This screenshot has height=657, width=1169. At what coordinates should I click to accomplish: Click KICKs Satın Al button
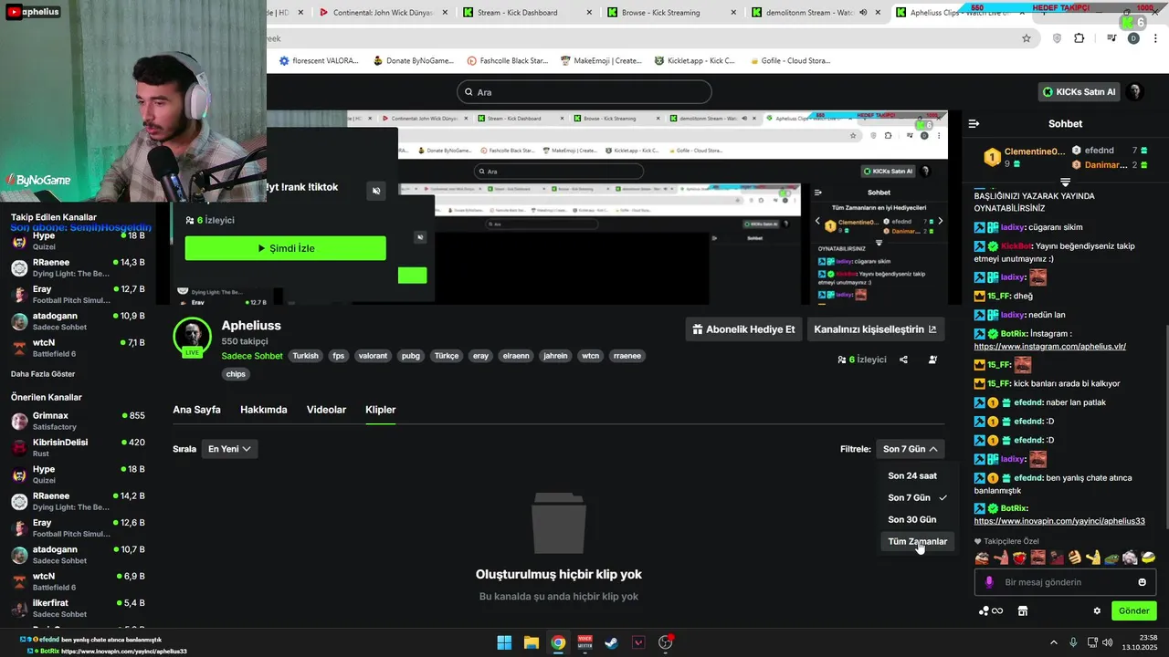coord(1079,92)
